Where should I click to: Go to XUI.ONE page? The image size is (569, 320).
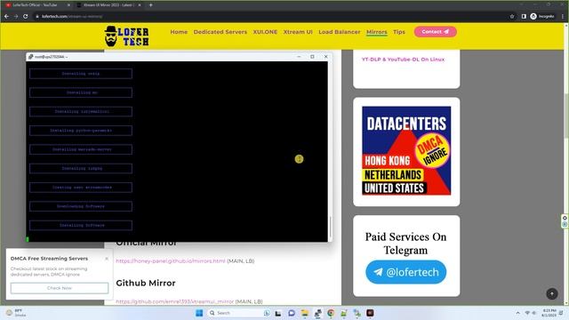[x=265, y=32]
